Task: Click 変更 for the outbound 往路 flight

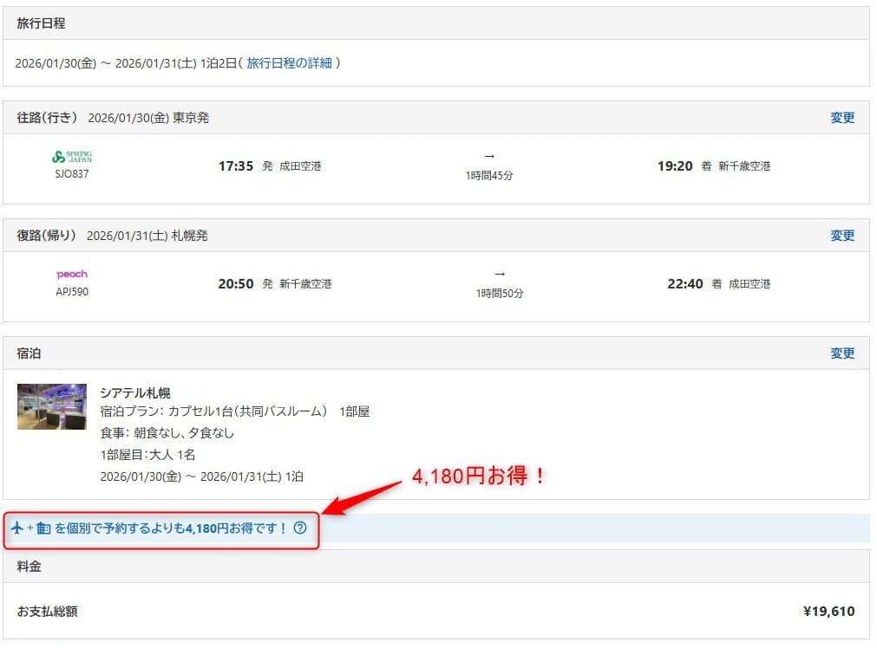Action: [842, 118]
